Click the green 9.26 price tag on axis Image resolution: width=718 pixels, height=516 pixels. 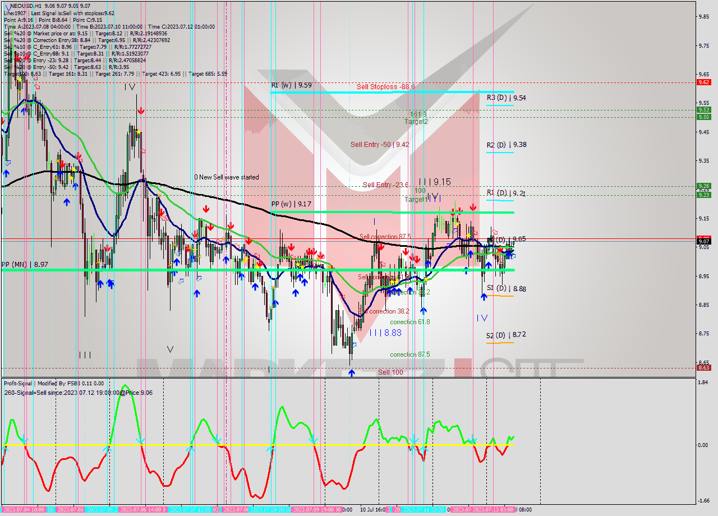[704, 186]
